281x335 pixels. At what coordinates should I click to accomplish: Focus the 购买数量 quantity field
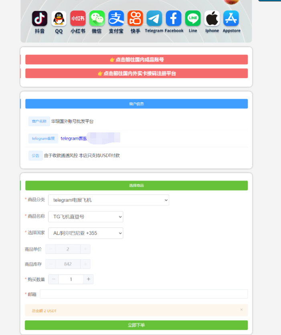coord(71,279)
